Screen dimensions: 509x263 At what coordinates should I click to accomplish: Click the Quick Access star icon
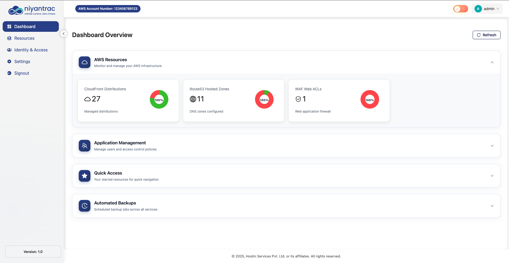pyautogui.click(x=85, y=176)
